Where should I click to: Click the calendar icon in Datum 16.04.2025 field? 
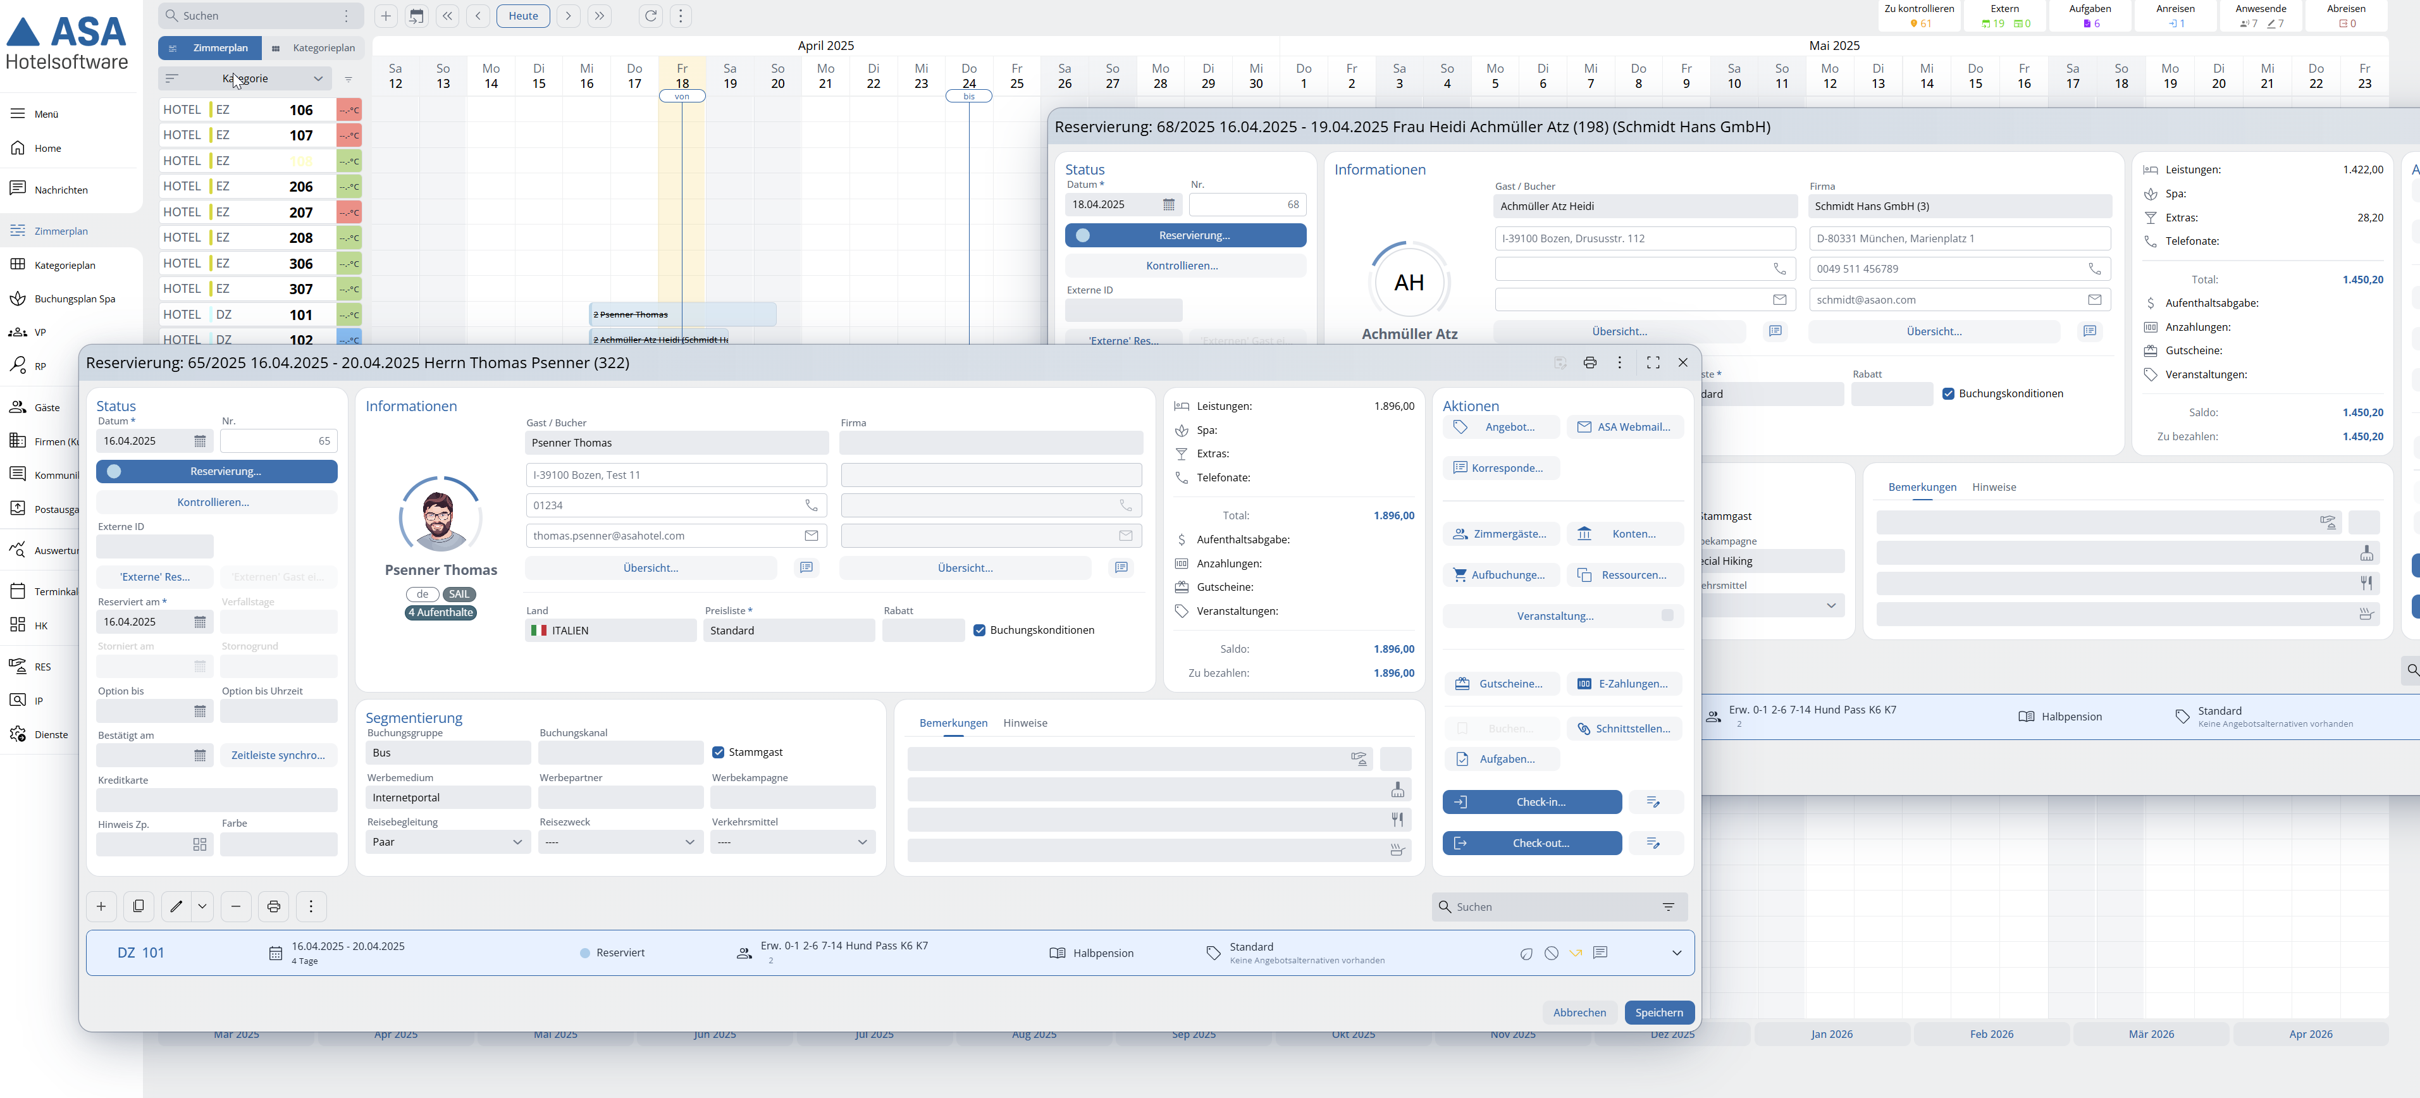point(200,440)
